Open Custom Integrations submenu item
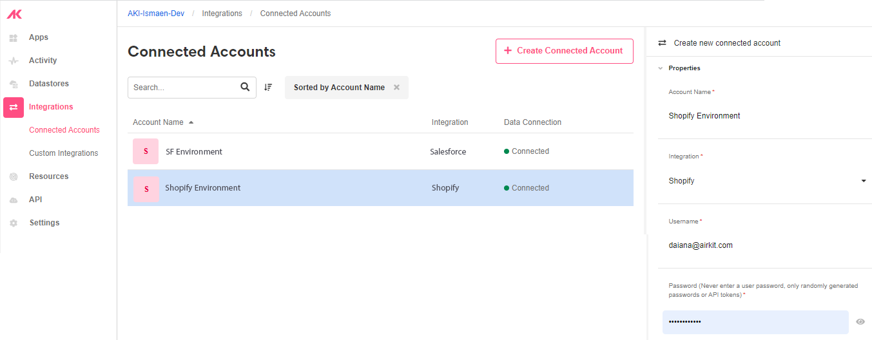872x340 pixels. [64, 153]
